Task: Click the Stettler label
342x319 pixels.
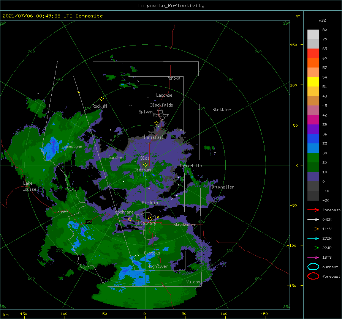Action: click(x=222, y=110)
